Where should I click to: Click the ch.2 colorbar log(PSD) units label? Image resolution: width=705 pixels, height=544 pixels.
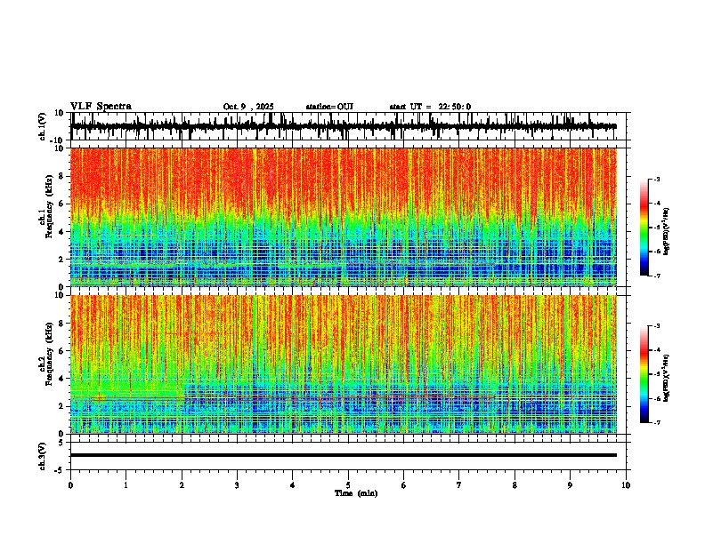tap(667, 377)
